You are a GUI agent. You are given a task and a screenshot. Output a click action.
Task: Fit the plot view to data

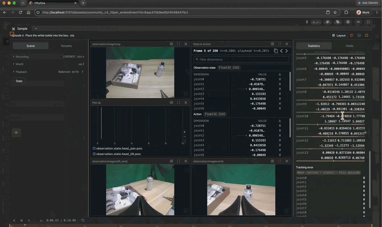(185, 141)
